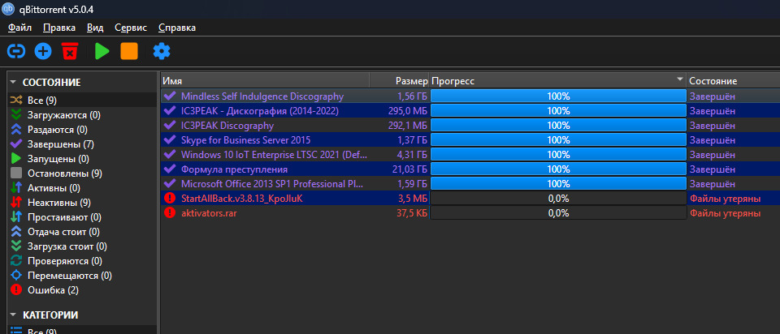The height and width of the screenshot is (334, 780).
Task: Click the 21,03 ГБ size cell
Action: [x=409, y=169]
